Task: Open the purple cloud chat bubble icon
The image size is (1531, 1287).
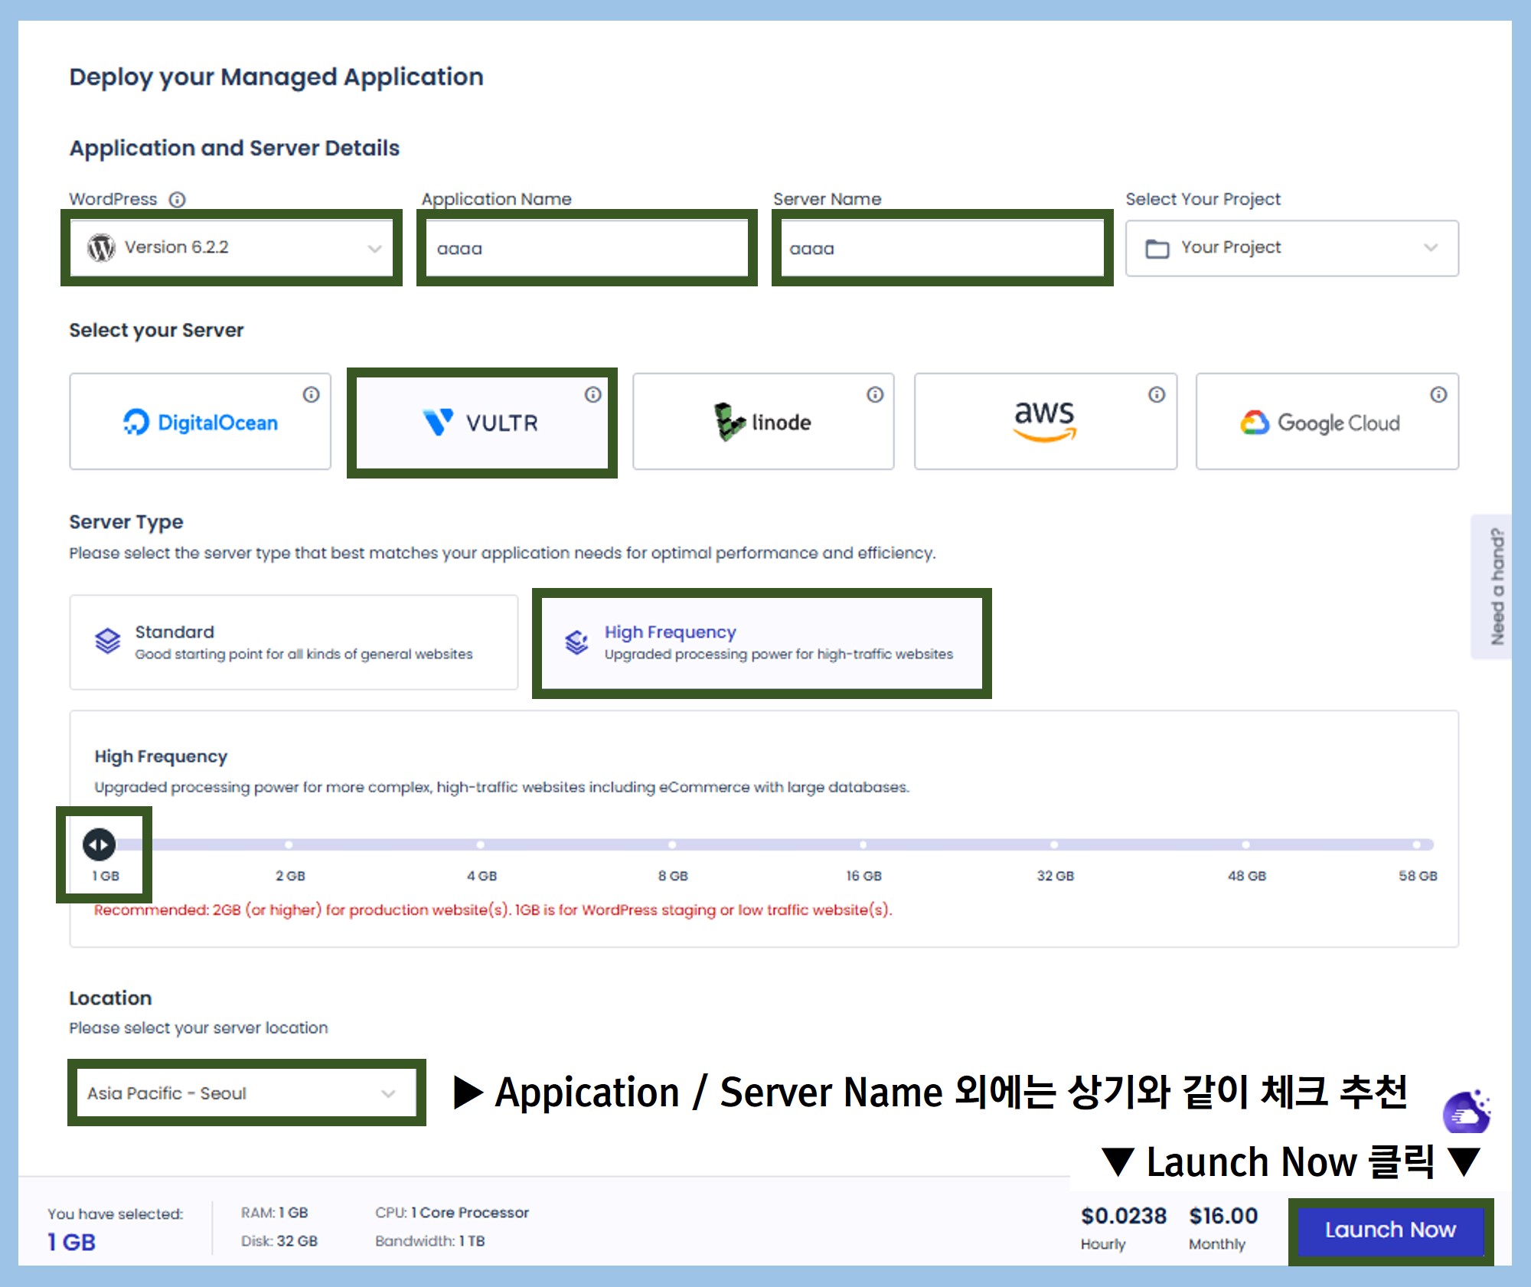Action: tap(1467, 1113)
